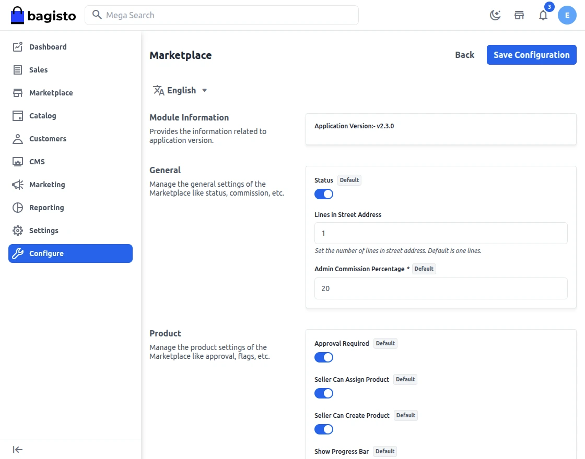Click the Catalog sidebar icon
The image size is (585, 459).
[x=17, y=115]
